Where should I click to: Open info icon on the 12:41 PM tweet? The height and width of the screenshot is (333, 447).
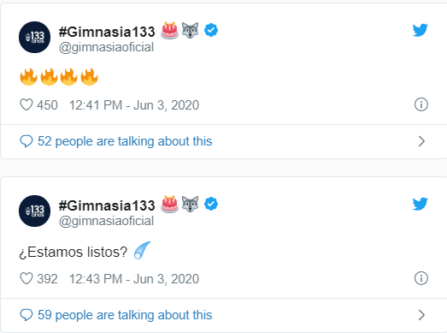421,104
